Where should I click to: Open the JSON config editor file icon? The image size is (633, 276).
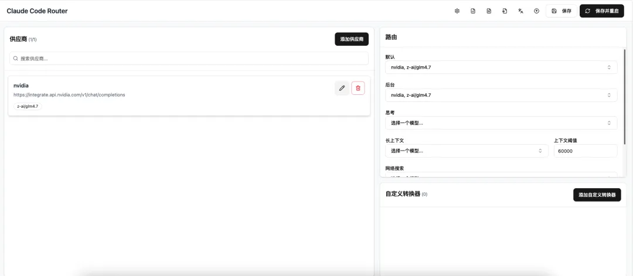pos(473,11)
